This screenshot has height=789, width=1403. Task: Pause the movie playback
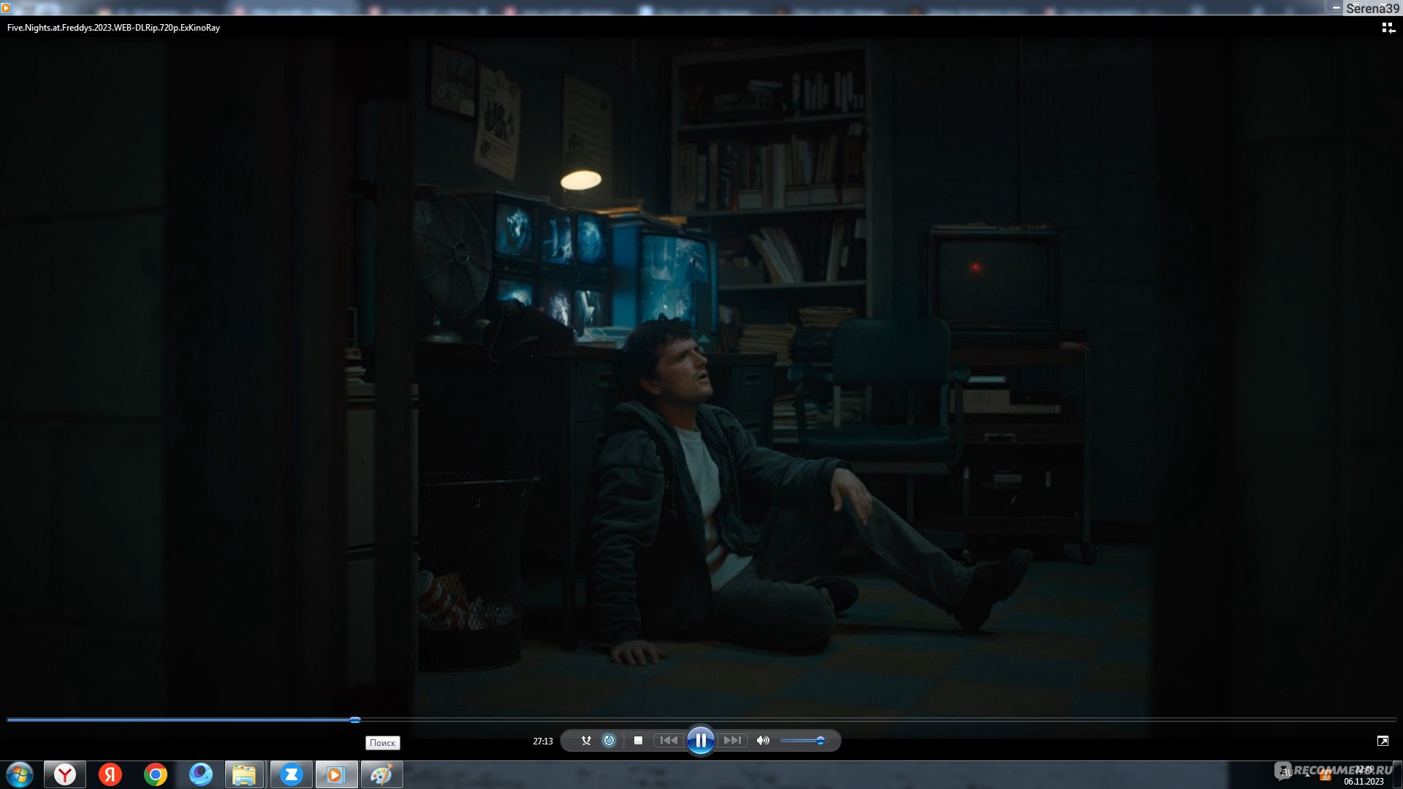[x=700, y=741]
